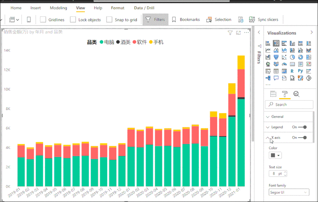Select the funnel chart visualization icon
The height and width of the screenshot is (202, 318).
point(276,57)
